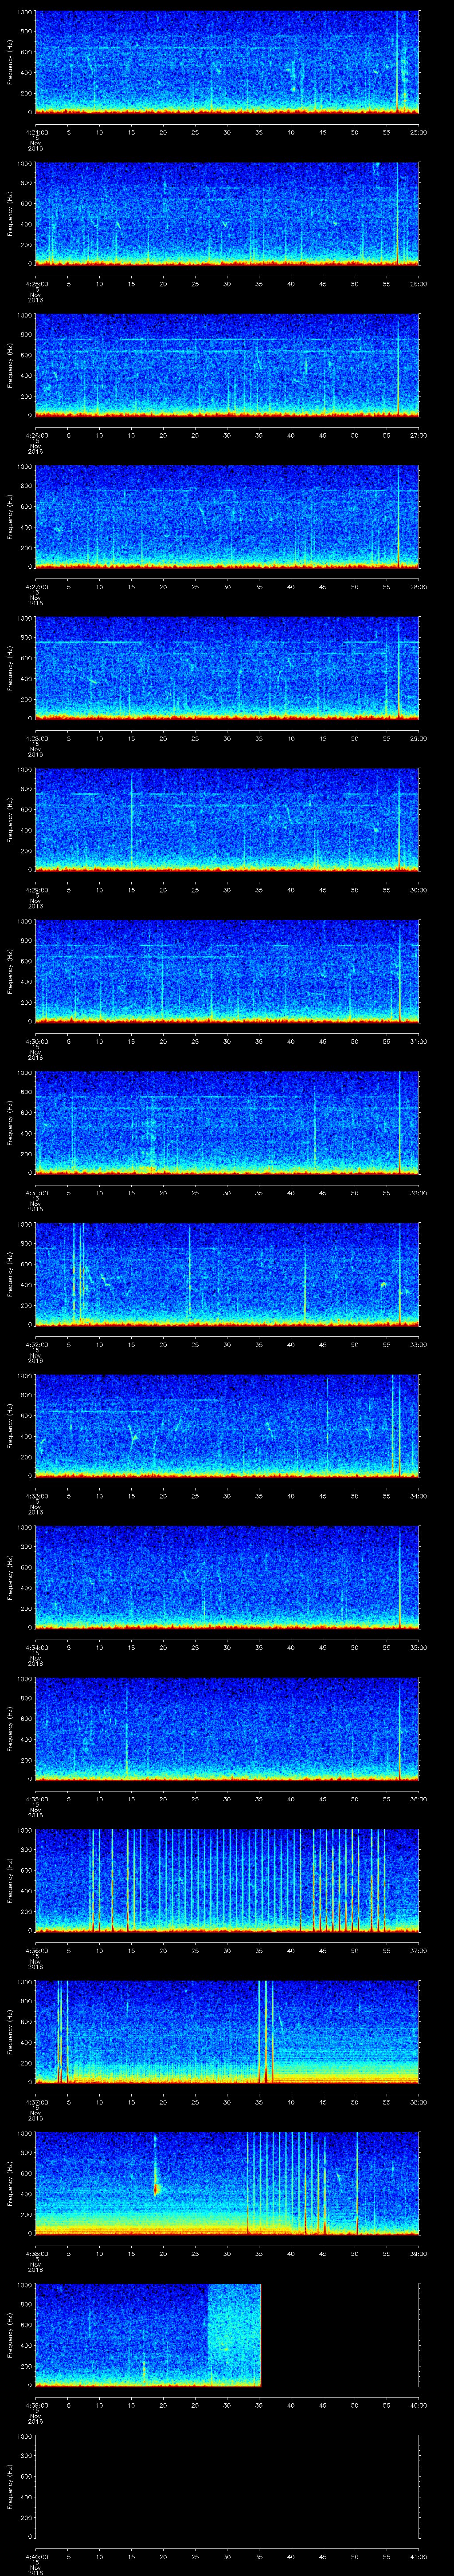454x2576 pixels.
Task: Select the spectrogram panel beginning at 4:28:00
Action: 227,668
